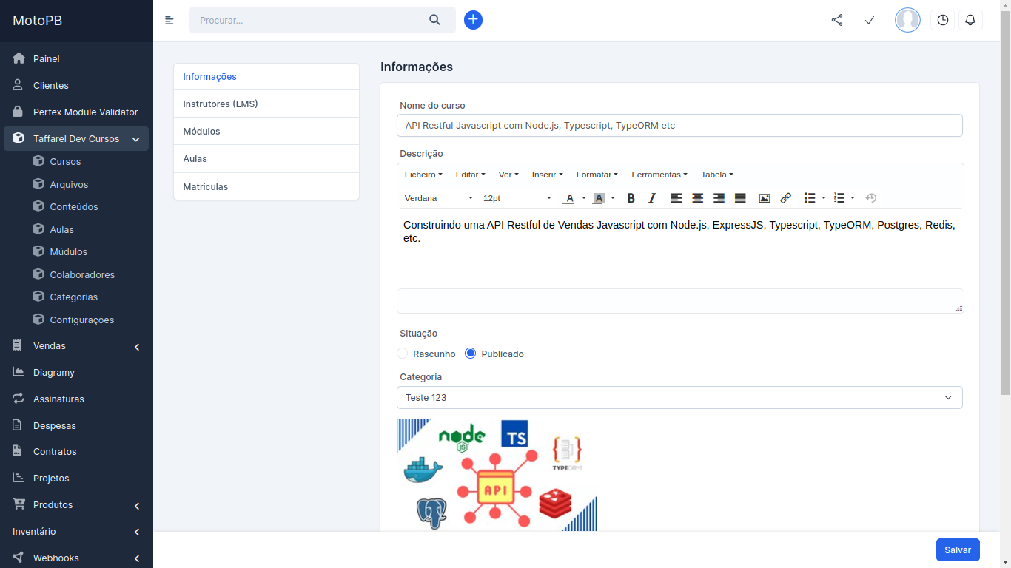Insert an image into the description
The width and height of the screenshot is (1011, 568).
(x=764, y=197)
